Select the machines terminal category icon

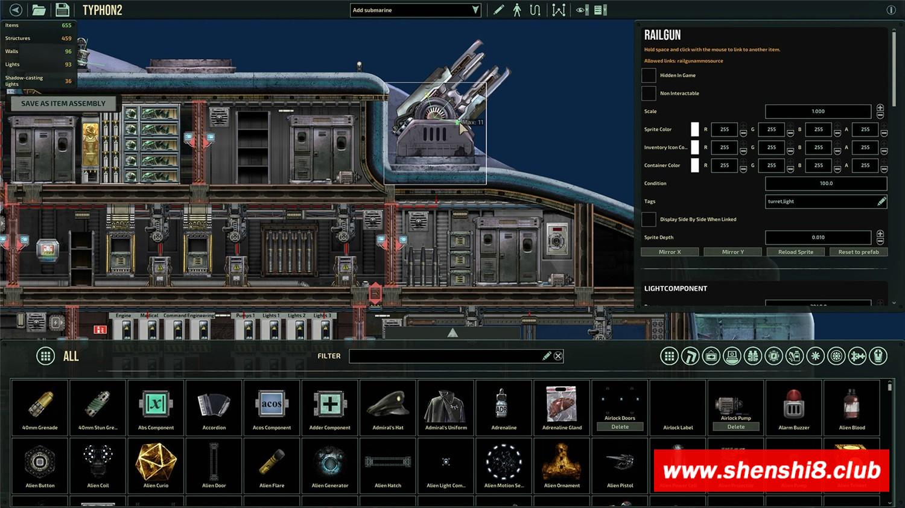click(x=732, y=357)
